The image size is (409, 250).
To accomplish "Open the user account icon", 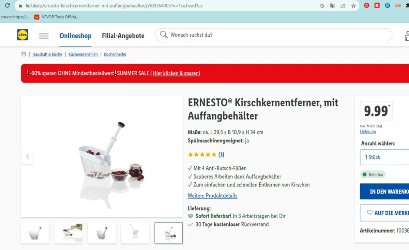I will 407,36.
